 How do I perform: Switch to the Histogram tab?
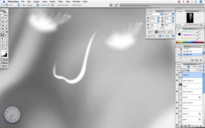[193, 11]
